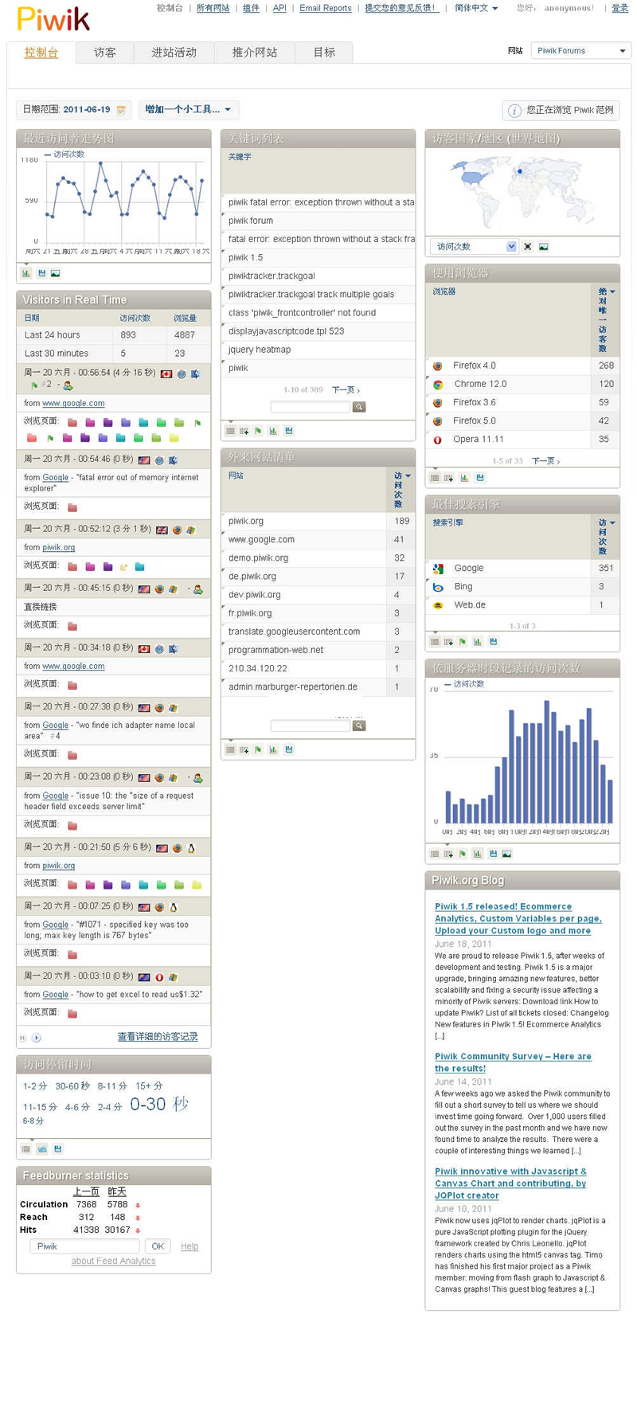Switch the visit duration widget to tag cloud view

[42, 1148]
